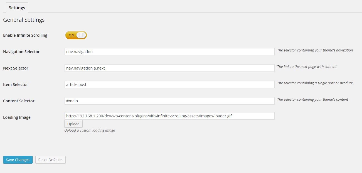Screen dimensions: 362x173
Task: Click the "Upload a custom loading image" hint
Action: pyautogui.click(x=90, y=130)
